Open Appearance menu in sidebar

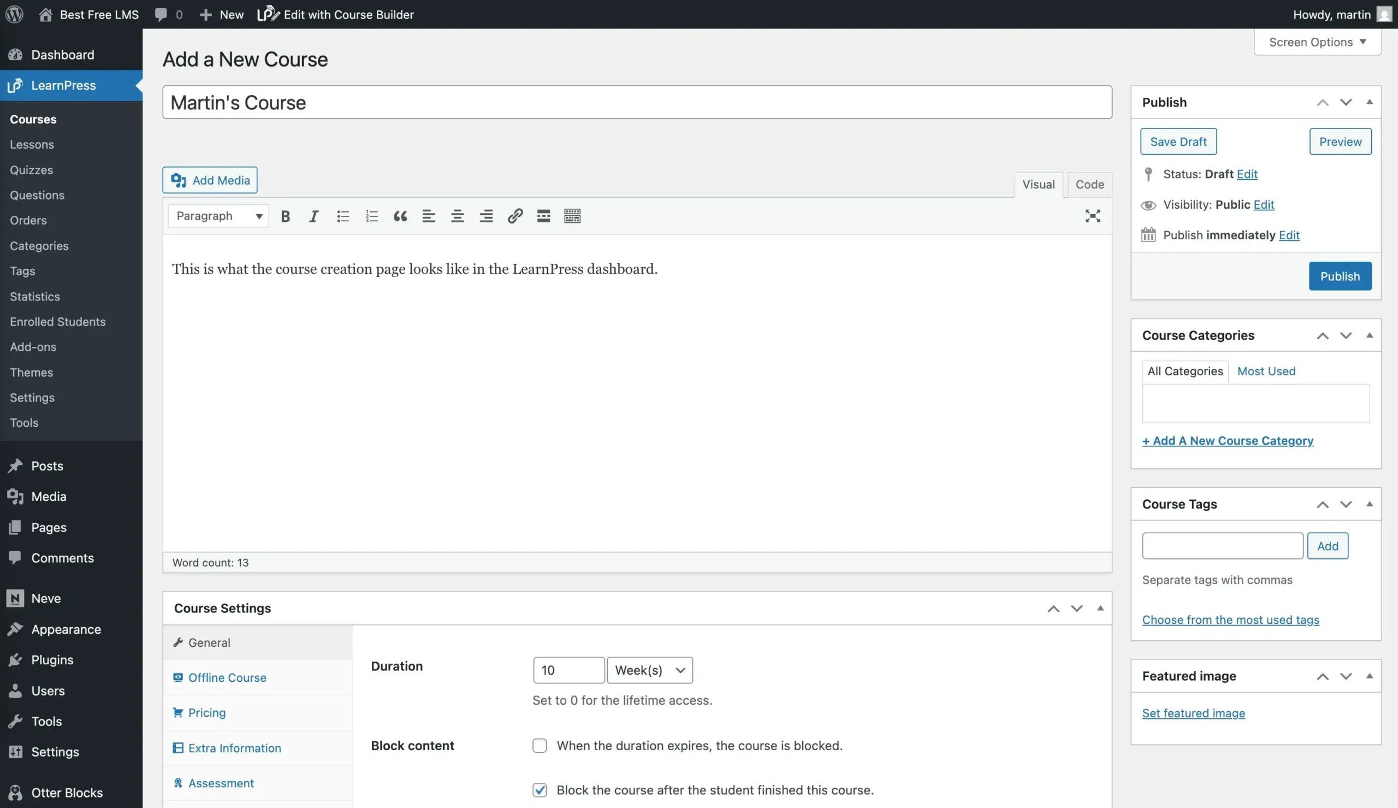click(x=71, y=629)
